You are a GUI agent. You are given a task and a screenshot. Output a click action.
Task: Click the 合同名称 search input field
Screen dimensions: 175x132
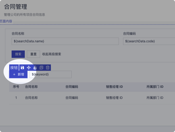point(65,41)
